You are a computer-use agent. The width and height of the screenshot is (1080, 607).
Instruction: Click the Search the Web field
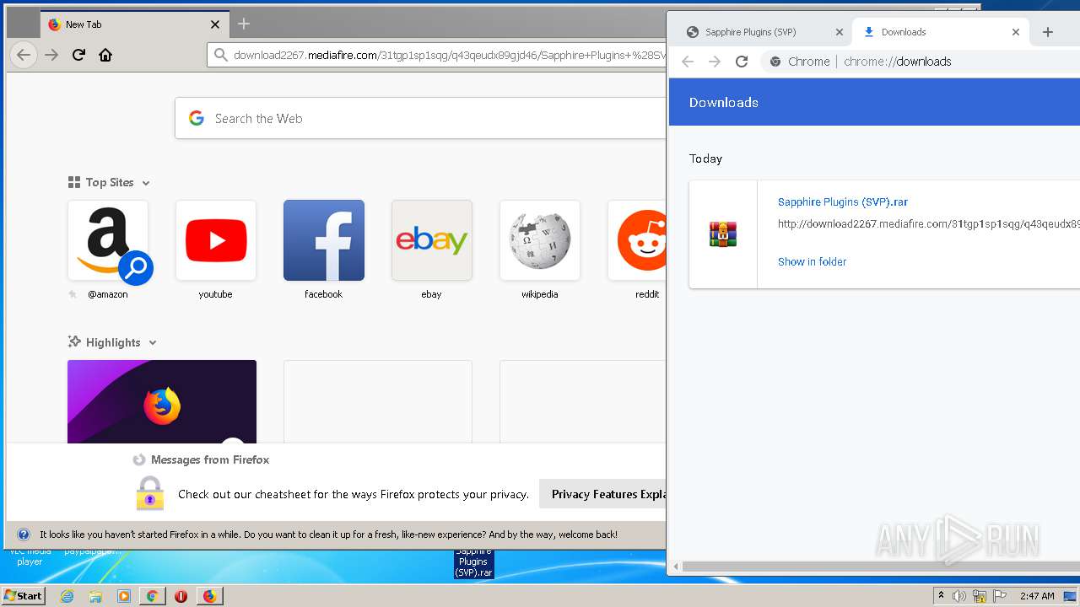pyautogui.click(x=421, y=118)
